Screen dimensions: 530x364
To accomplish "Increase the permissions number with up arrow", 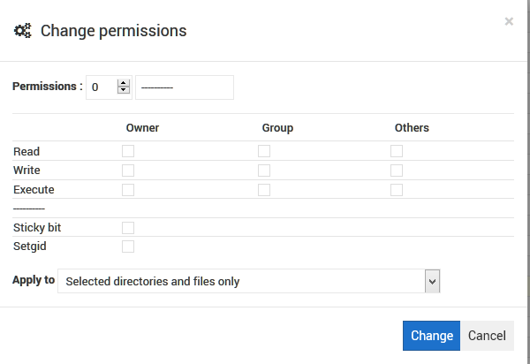I will [124, 83].
